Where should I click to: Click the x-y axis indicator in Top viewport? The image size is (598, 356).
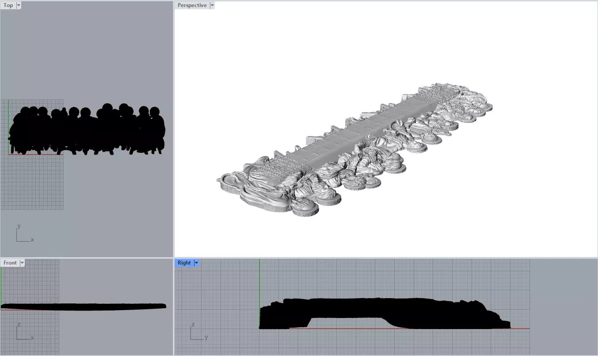[x=24, y=233]
